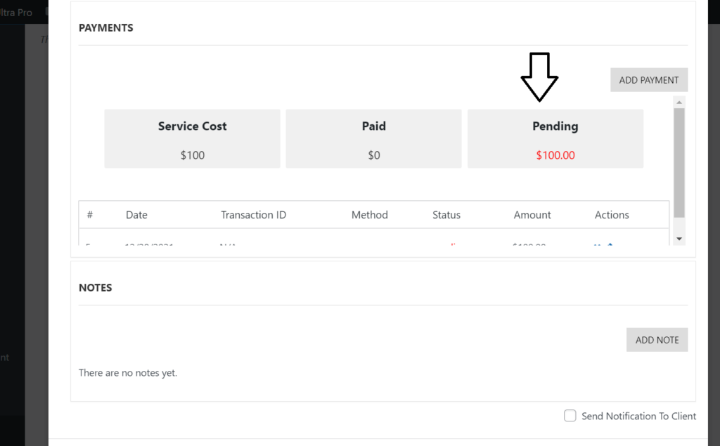Click the ADD NOTE button
Image resolution: width=720 pixels, height=446 pixels.
pyautogui.click(x=657, y=340)
